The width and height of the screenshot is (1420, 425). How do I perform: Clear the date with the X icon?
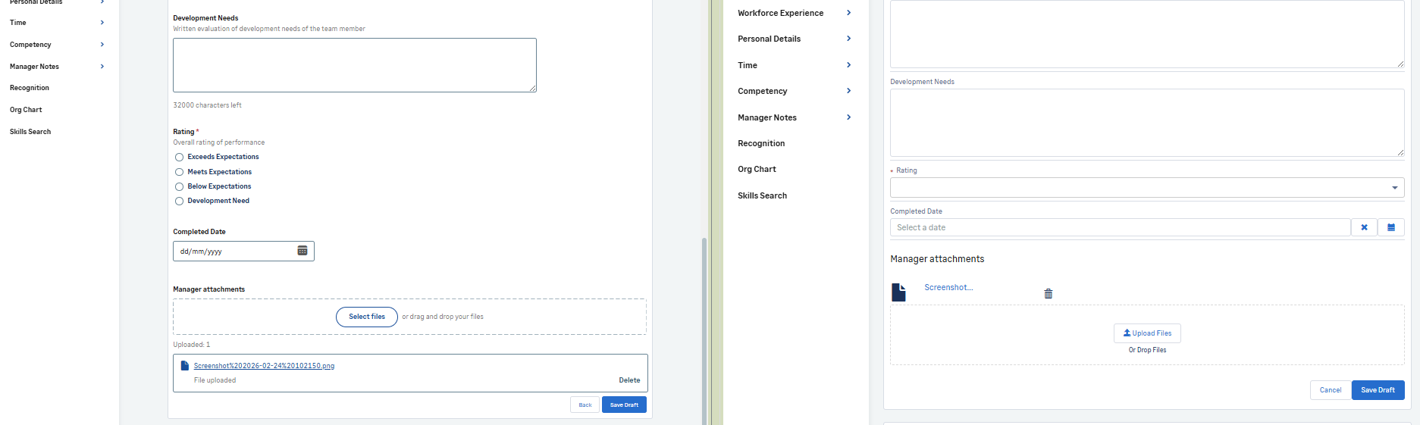coord(1364,227)
